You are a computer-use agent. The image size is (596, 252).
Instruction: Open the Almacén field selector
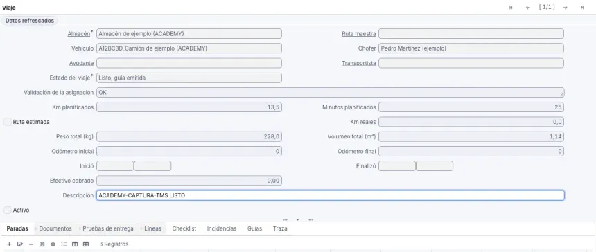(x=189, y=33)
